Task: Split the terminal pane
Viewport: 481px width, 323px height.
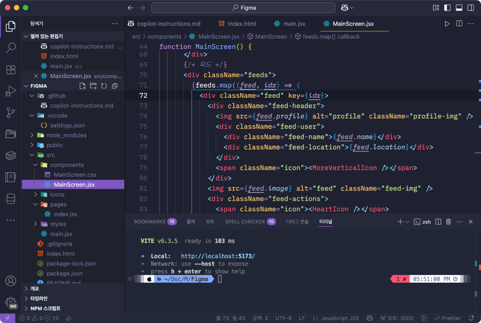Action: [438, 222]
